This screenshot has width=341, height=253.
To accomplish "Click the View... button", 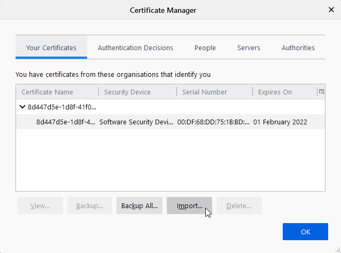I will pyautogui.click(x=40, y=205).
